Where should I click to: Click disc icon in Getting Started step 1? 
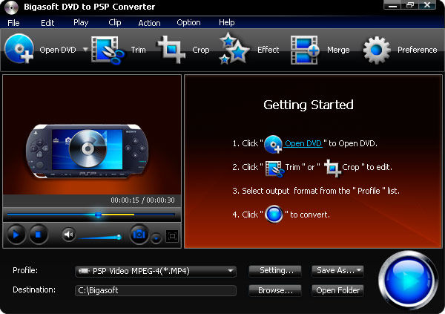click(273, 144)
